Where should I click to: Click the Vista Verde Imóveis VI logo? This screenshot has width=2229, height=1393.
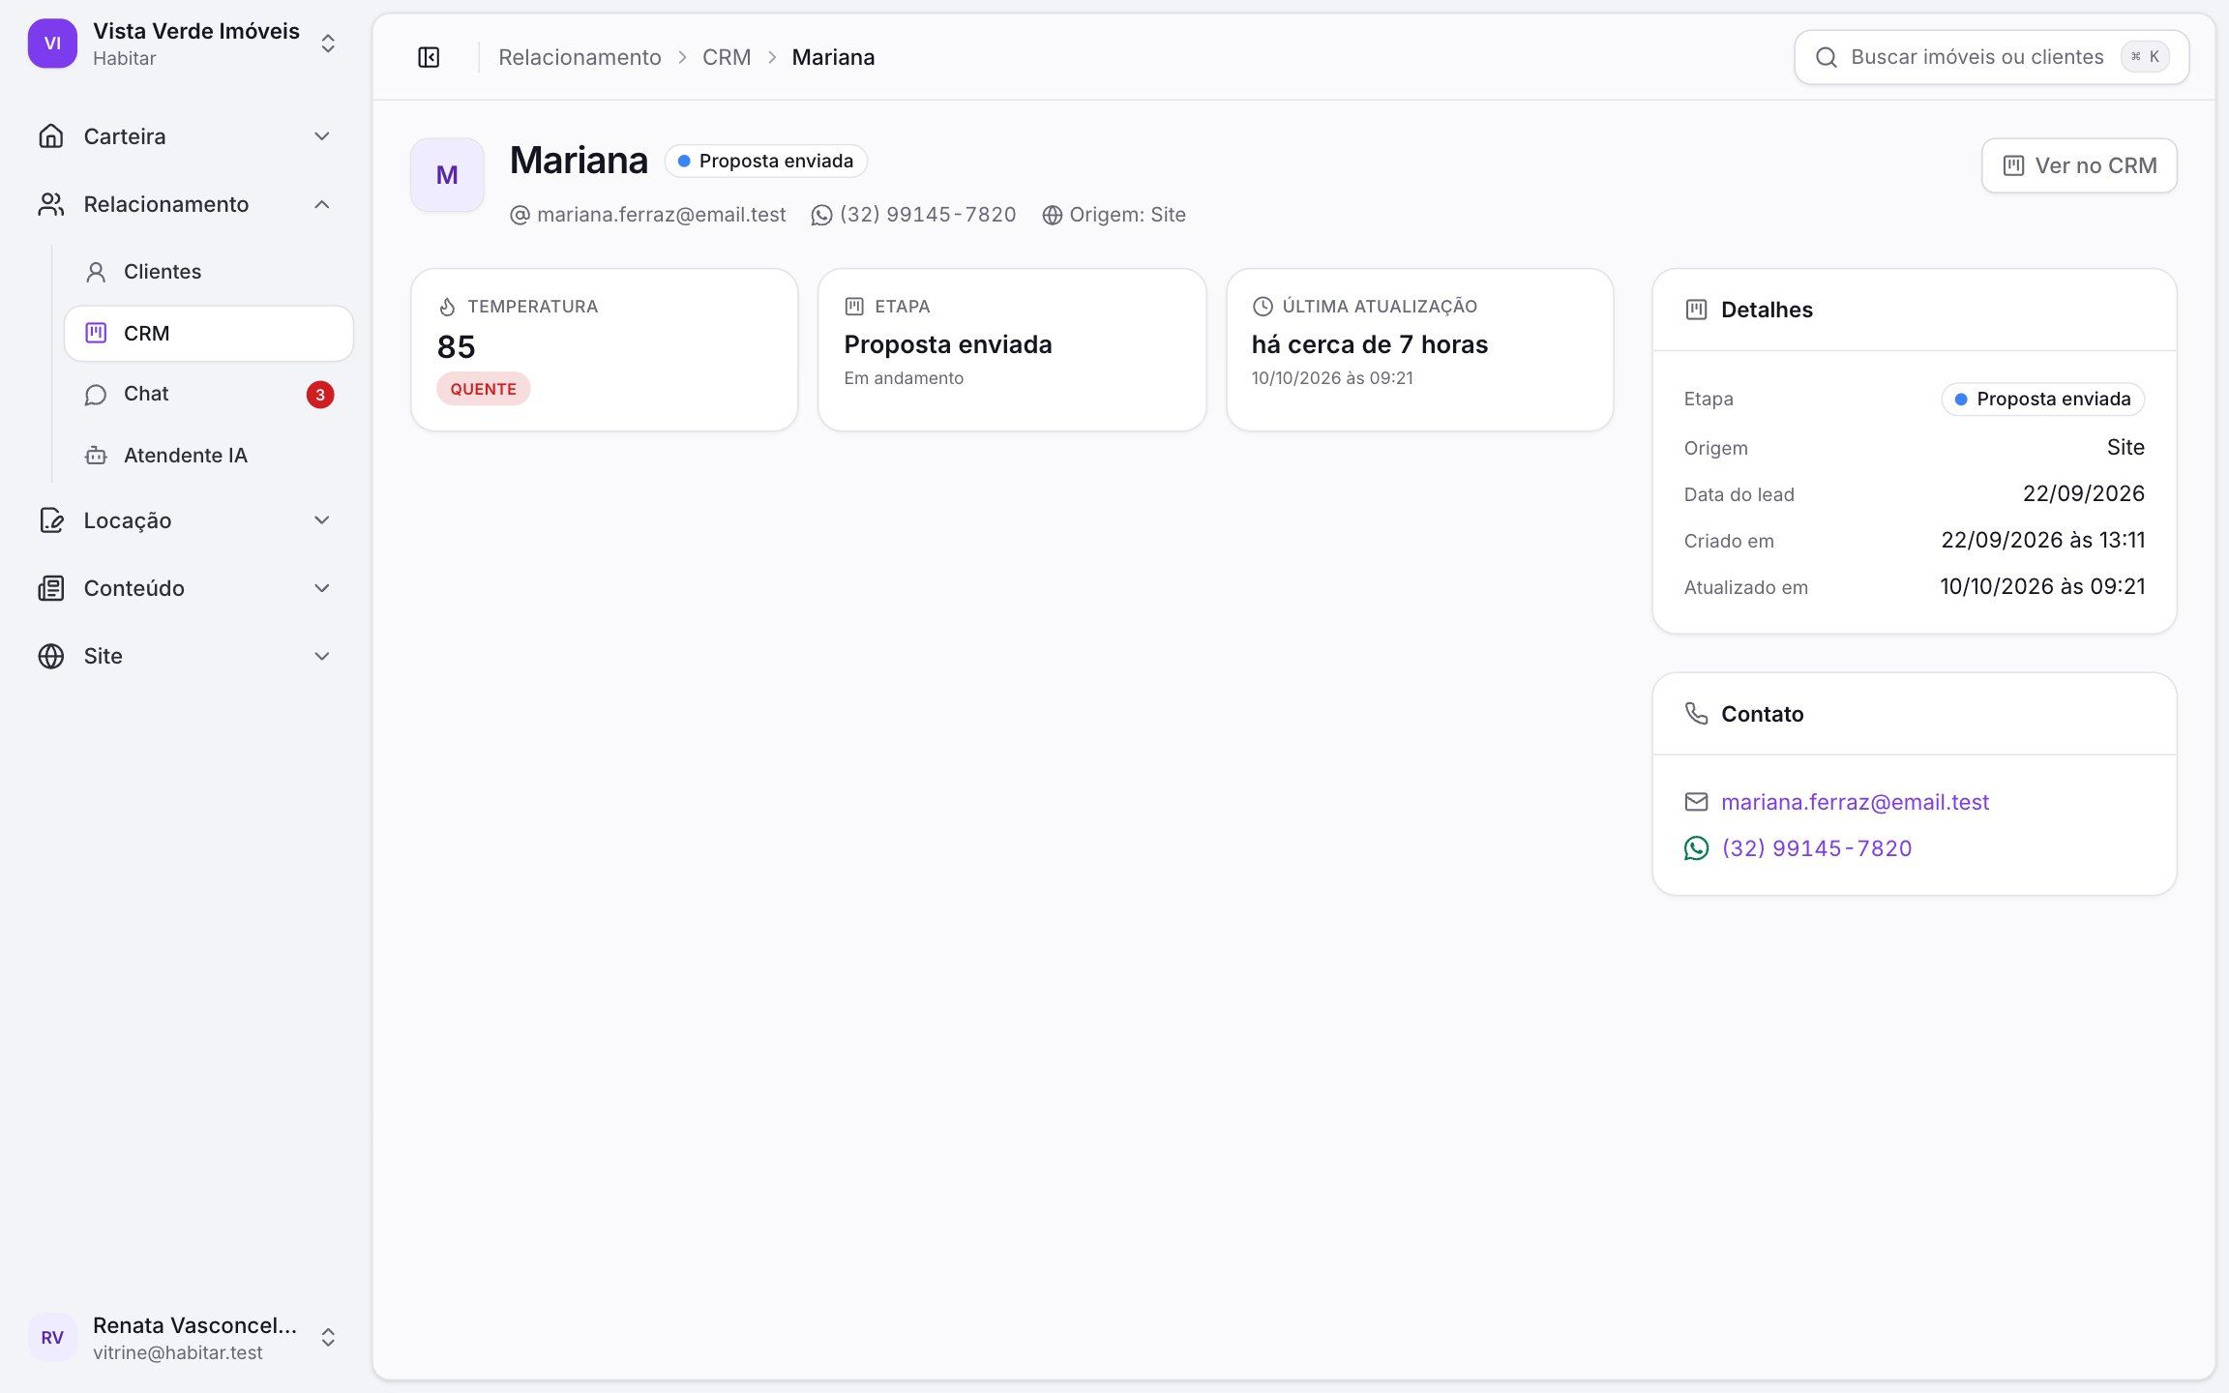coord(52,44)
